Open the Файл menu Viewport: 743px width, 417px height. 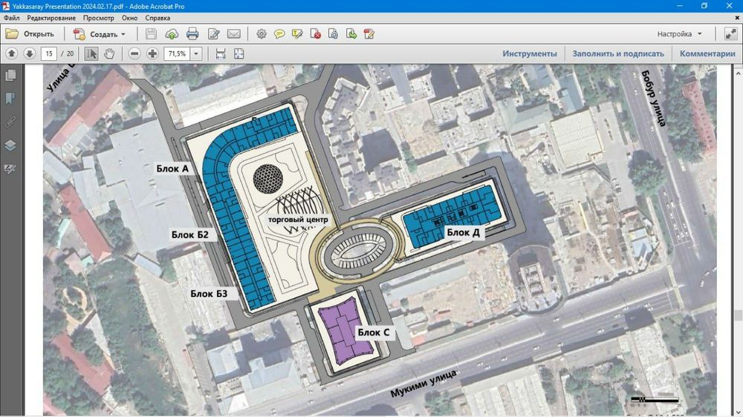pos(12,18)
